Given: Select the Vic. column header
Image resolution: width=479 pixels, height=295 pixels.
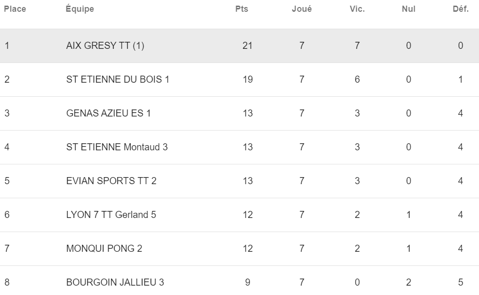Looking at the screenshot, I should 357,9.
